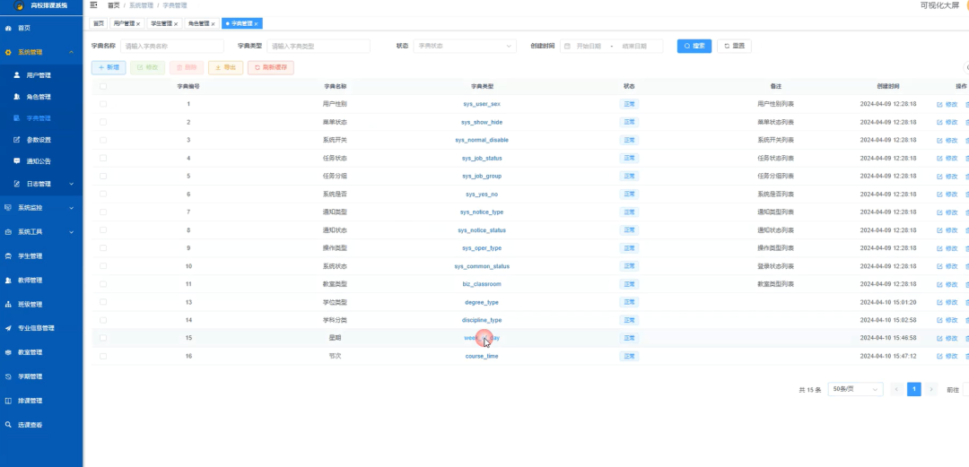Check the box for row 10 系统状态
This screenshot has height=467, width=969.
pyautogui.click(x=103, y=266)
